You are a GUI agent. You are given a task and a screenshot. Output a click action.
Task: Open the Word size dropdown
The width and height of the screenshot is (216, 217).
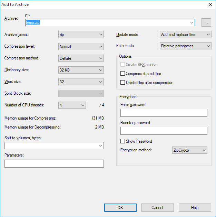coord(81,82)
